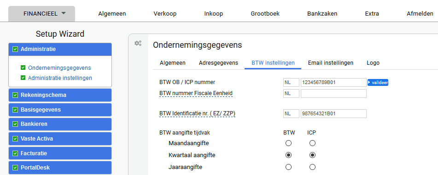Click the 'Setup Wizard' heading

tap(60, 34)
